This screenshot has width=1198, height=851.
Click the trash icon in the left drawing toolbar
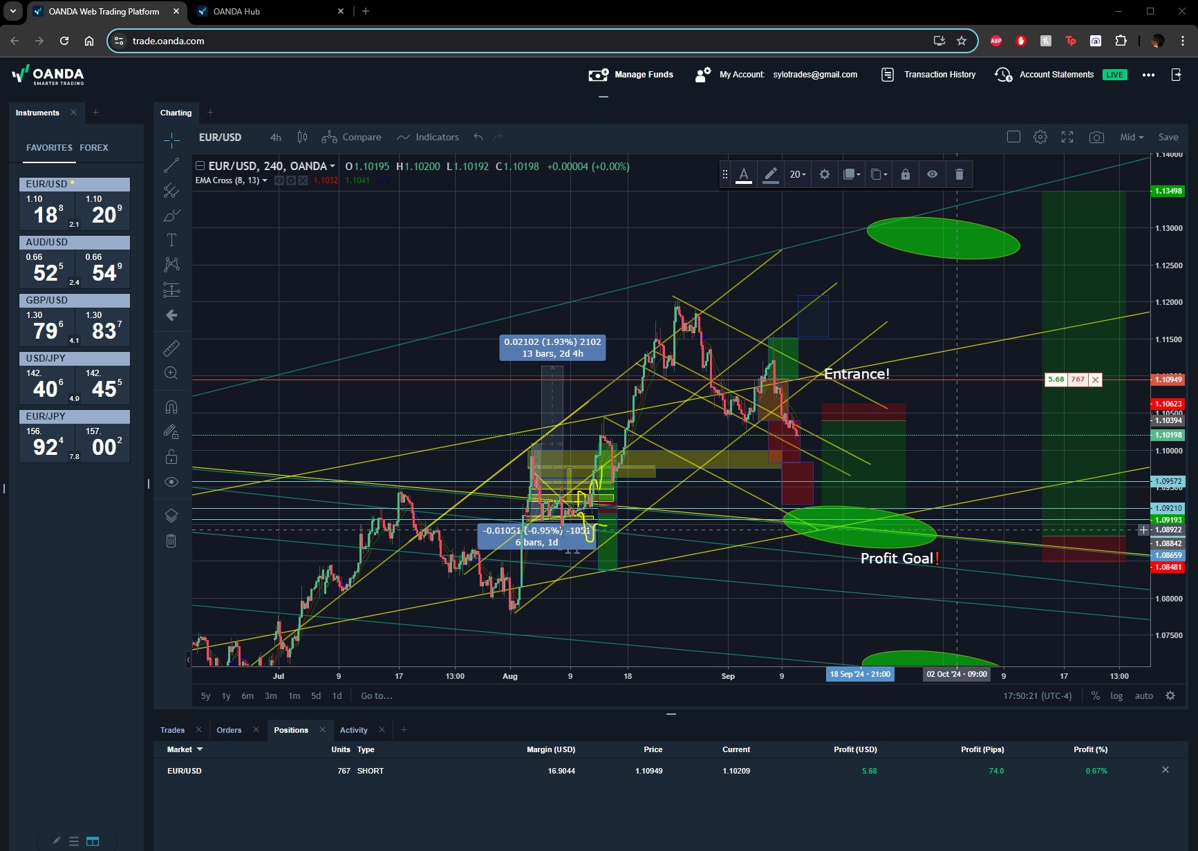(x=171, y=541)
